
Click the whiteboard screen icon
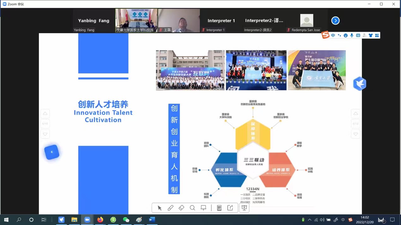pos(204,208)
